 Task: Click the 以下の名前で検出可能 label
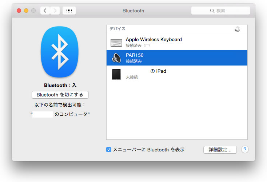pyautogui.click(x=60, y=105)
